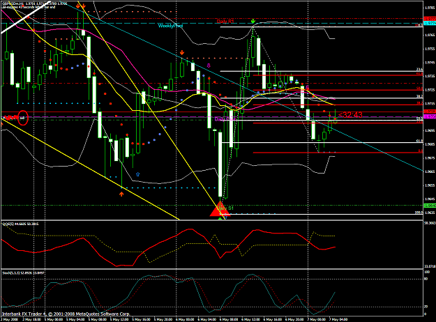Select the 80 level on Stochastic scale
The width and height of the screenshot is (436, 322).
(426, 279)
